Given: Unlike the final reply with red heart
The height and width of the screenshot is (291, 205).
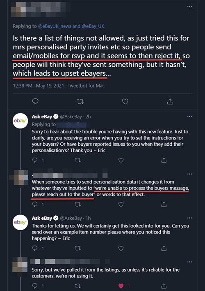Looking at the screenshot, I should click(x=121, y=286).
